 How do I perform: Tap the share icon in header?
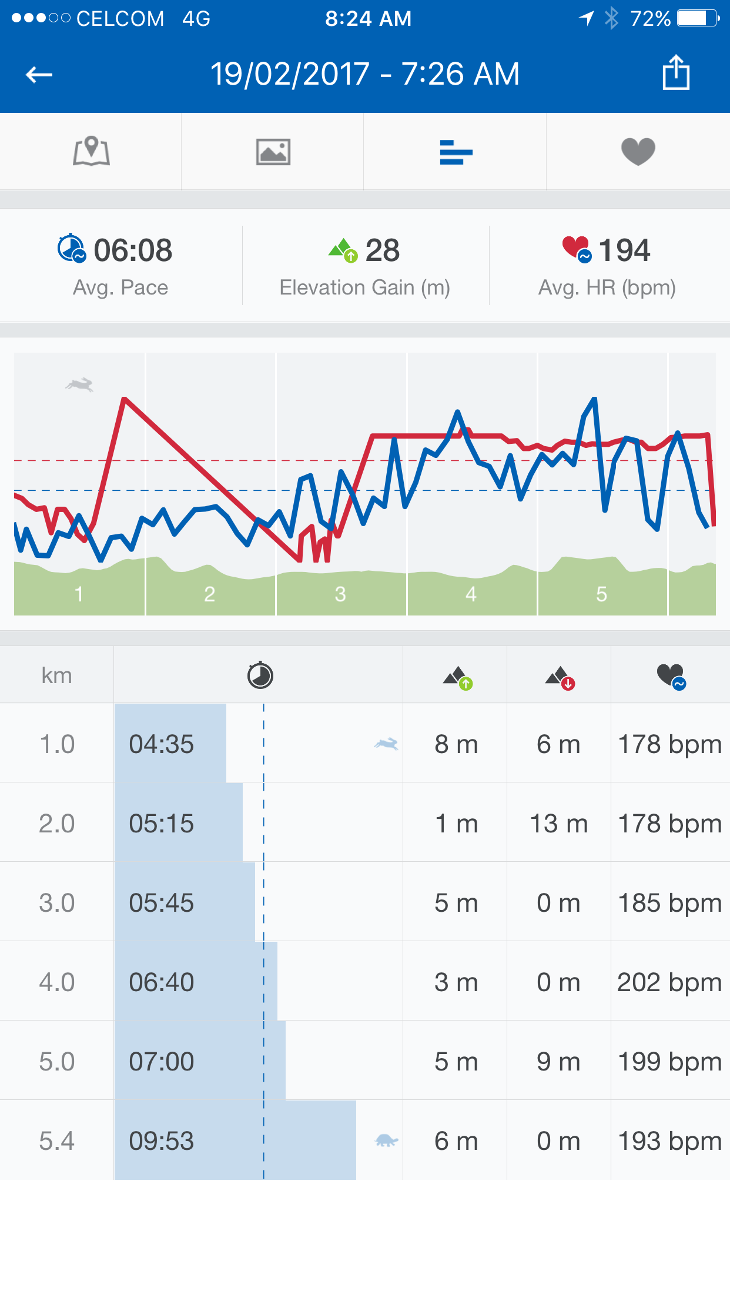point(676,73)
